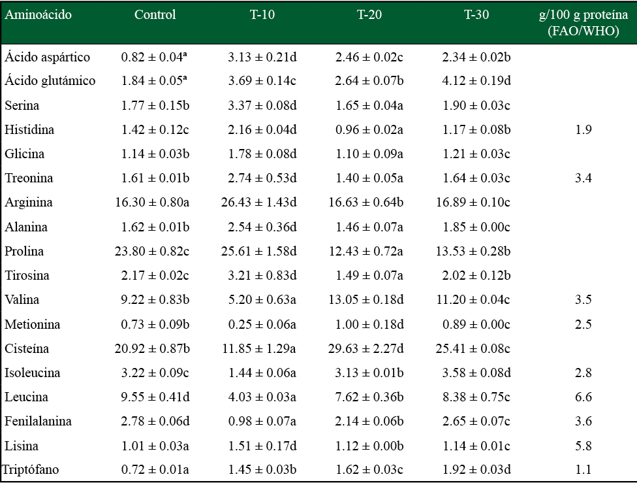Select the g/100 g proteína (FAO/WHO) header
Image resolution: width=637 pixels, height=483 pixels.
pos(583,23)
